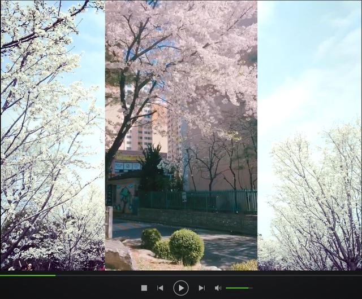Screen dimensions: 362x299
Task: Set volume to maximum at slider's right end
Action: tap(252, 288)
